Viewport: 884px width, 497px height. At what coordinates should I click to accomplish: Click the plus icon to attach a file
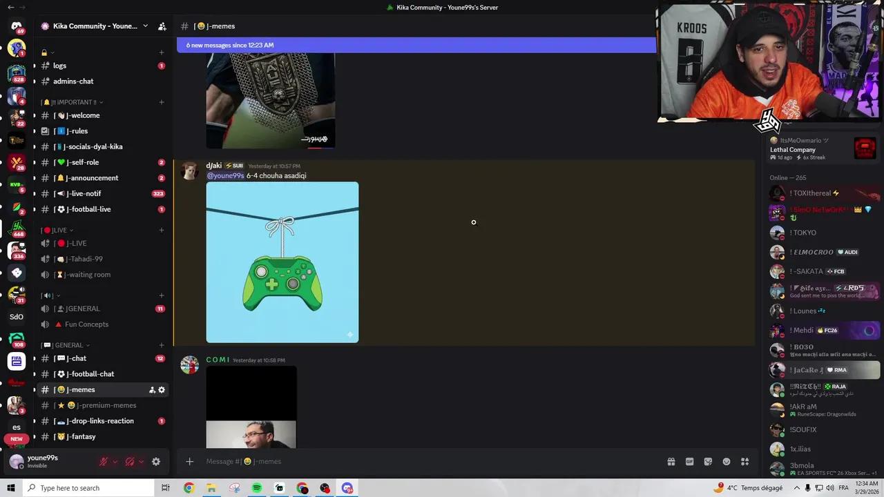tap(189, 461)
